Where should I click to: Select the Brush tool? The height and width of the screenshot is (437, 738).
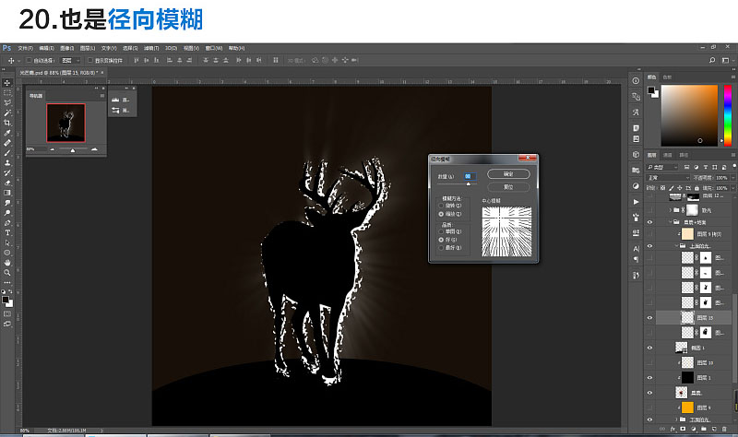7,153
